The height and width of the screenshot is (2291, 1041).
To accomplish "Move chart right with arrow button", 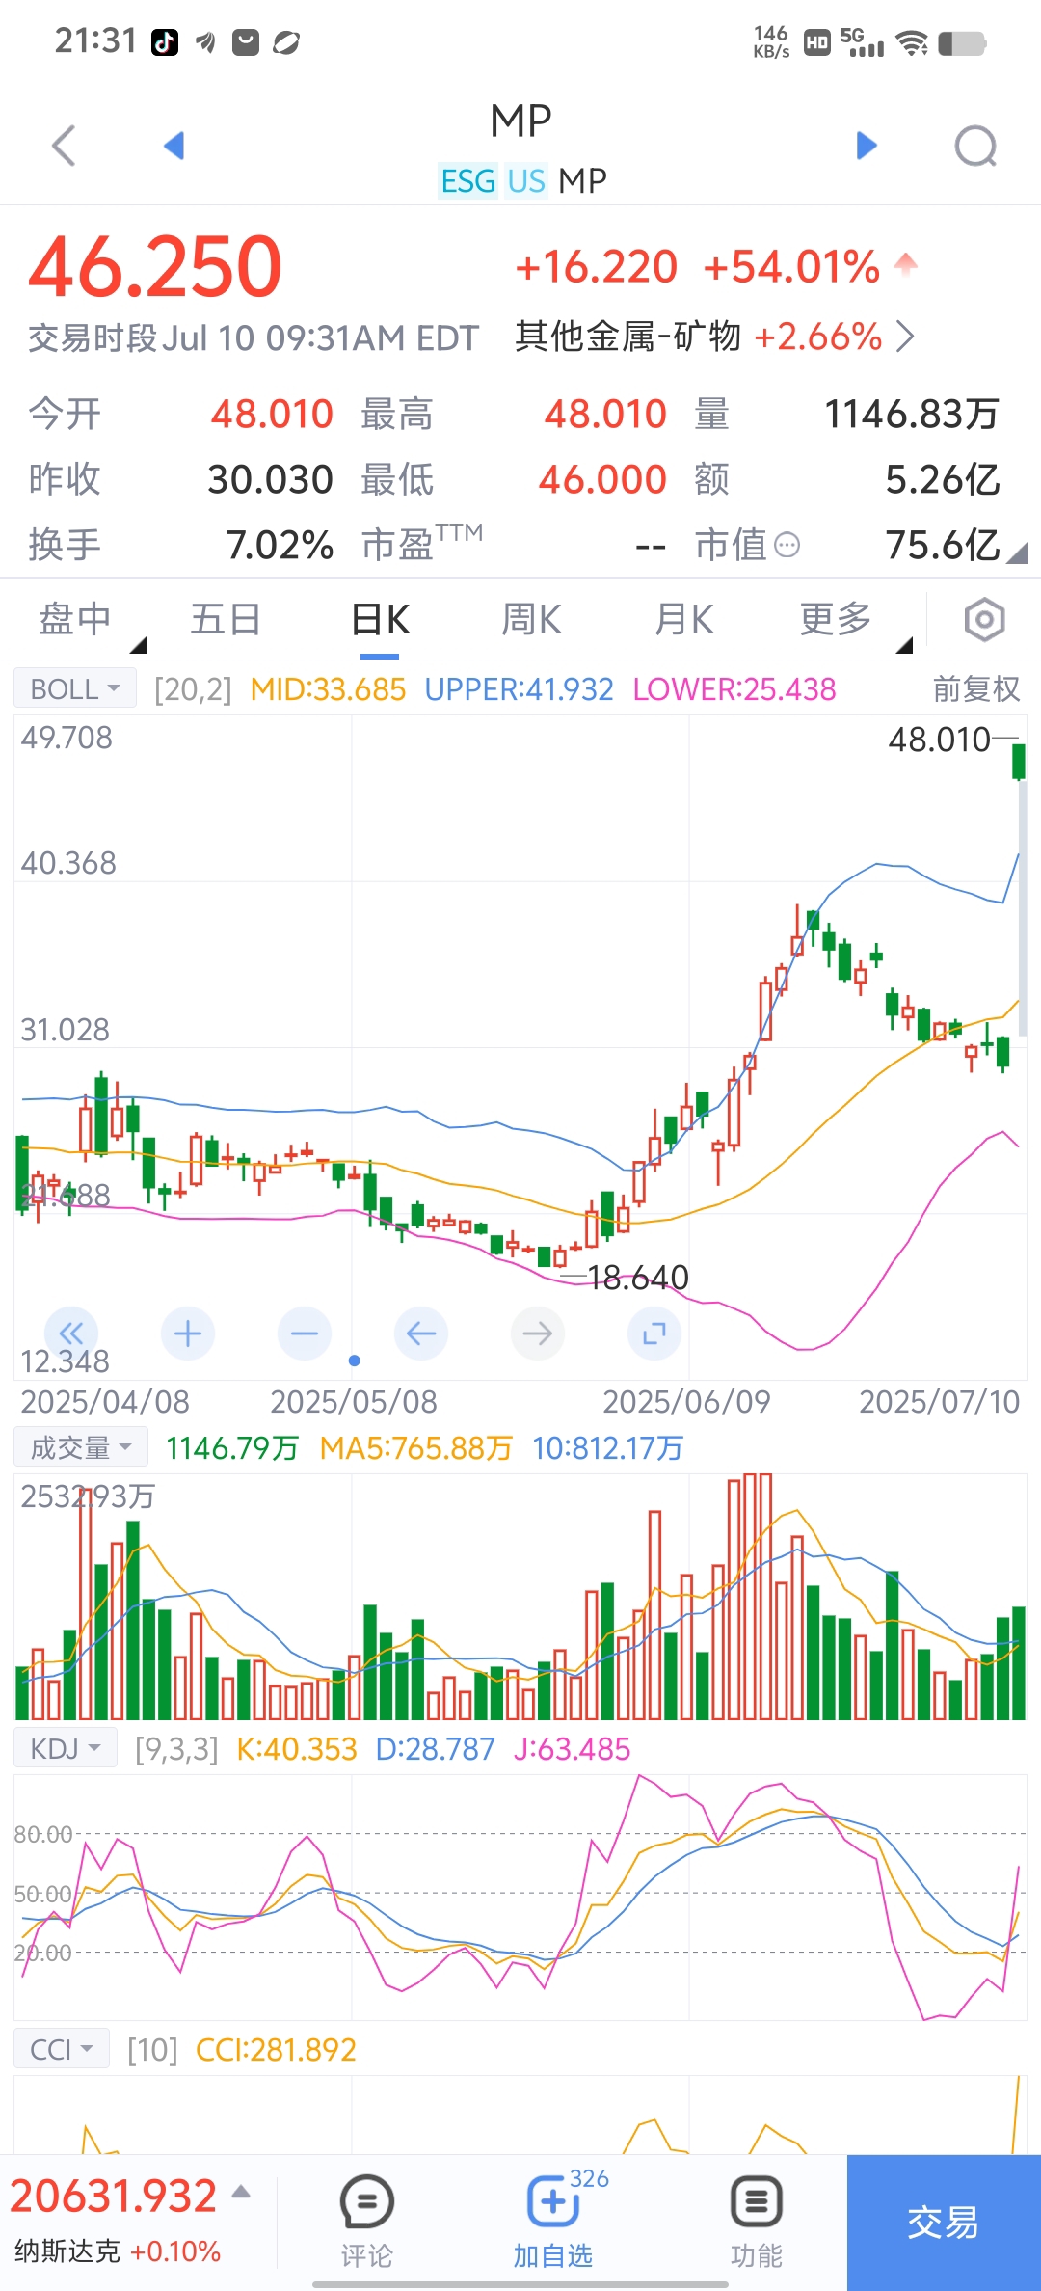I will point(538,1334).
